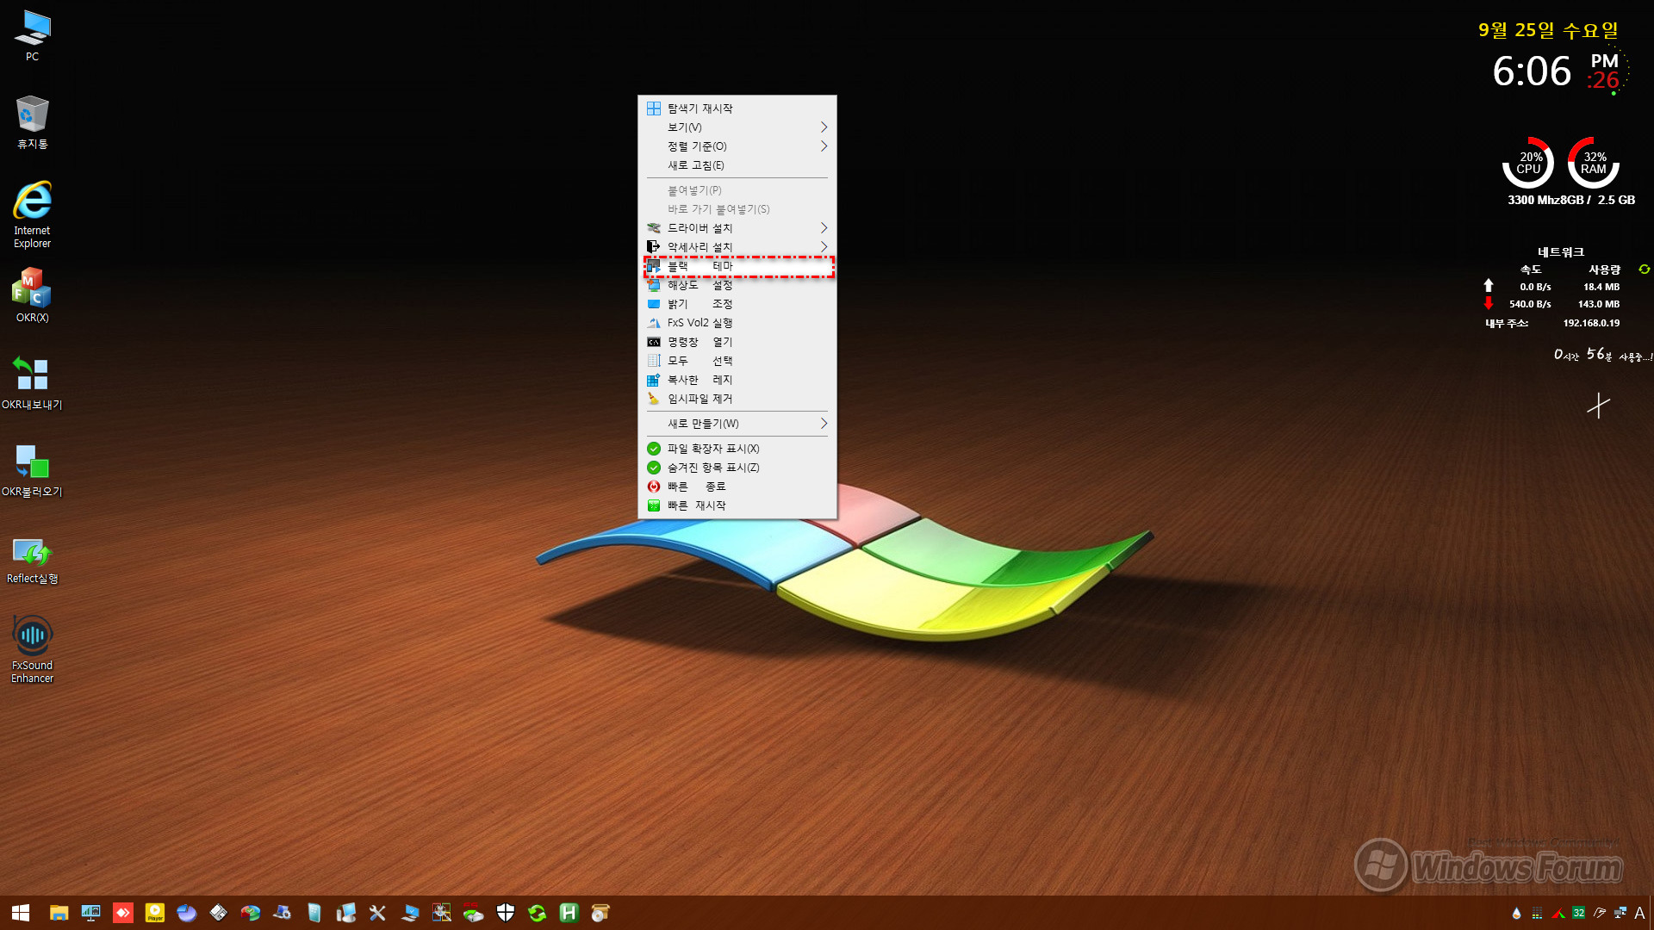
Task: Expand the 새로 만들기(W) submenu arrow
Action: (x=824, y=424)
